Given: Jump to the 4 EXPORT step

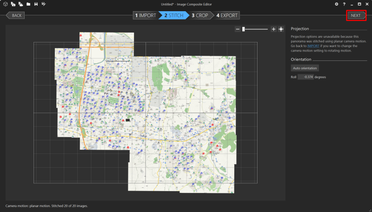Looking at the screenshot, I should pos(227,15).
